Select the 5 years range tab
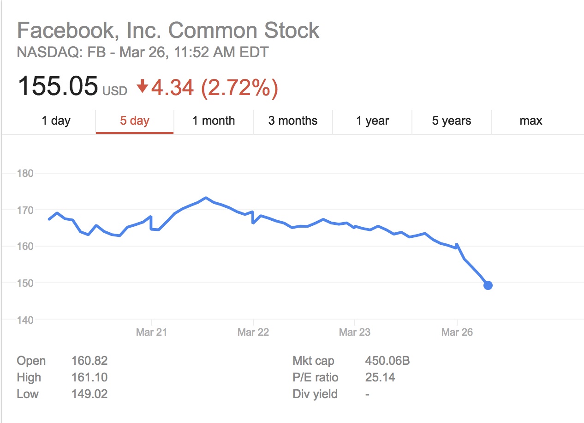584x423 pixels. coord(452,121)
